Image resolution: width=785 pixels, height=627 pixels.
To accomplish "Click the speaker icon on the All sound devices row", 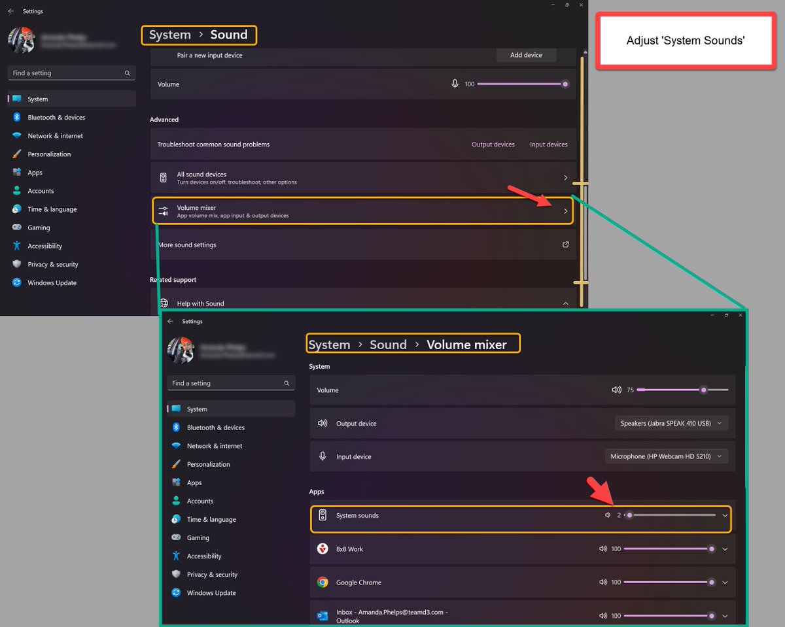I will coord(164,178).
